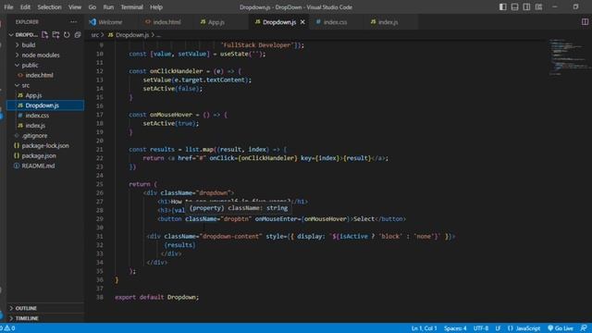This screenshot has height=333, width=592.
Task: Open the File menu
Action: [8, 7]
